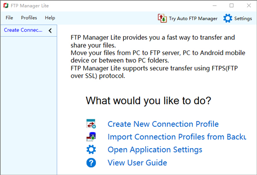
Task: Click the Try Auto FTP Manager icon
Action: [162, 18]
